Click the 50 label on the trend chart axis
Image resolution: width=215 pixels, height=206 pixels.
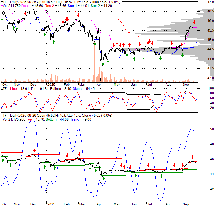212,129
